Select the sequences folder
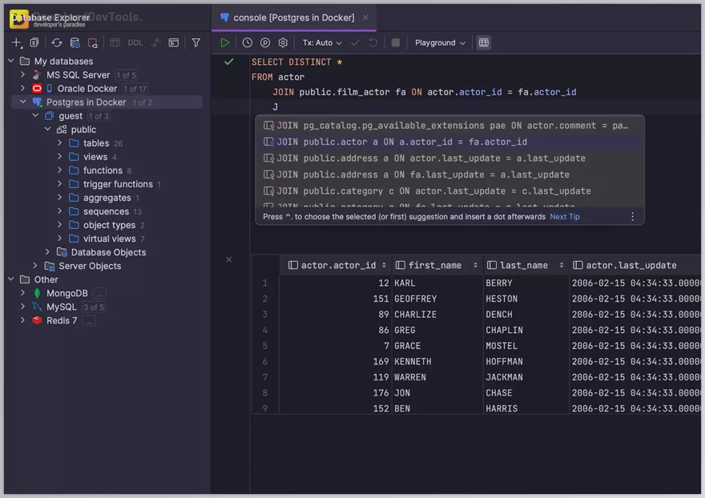This screenshot has width=705, height=498. click(x=106, y=211)
